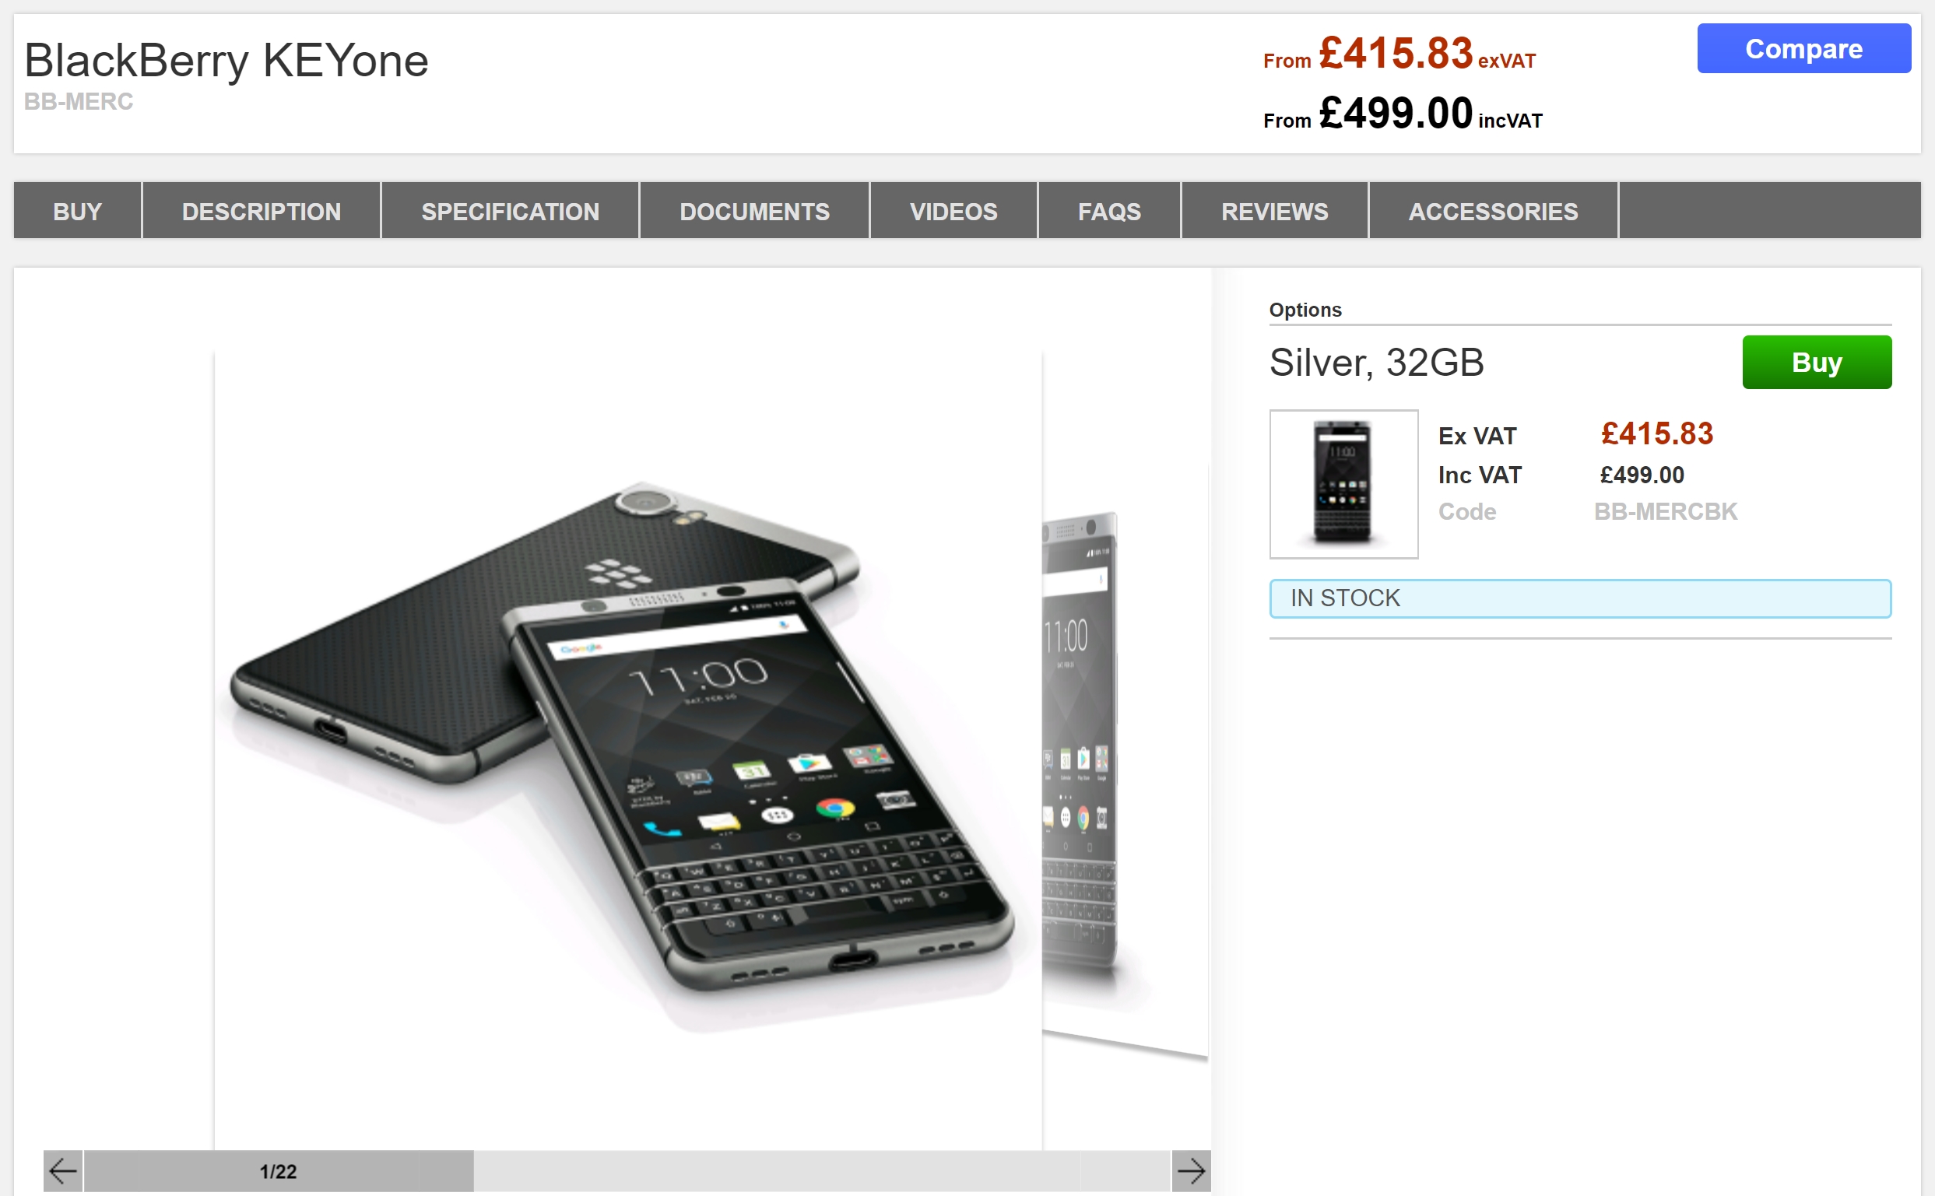Screen dimensions: 1935x1196
Task: Click the 1/22 gallery slider handle
Action: [x=279, y=1170]
